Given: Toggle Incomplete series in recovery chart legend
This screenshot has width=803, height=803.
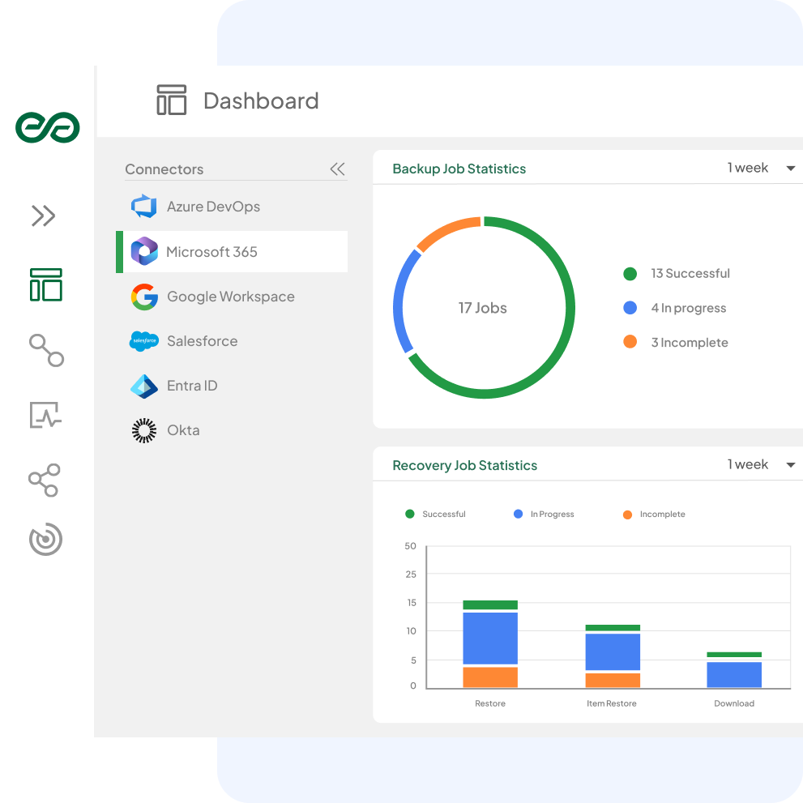Looking at the screenshot, I should (x=655, y=515).
